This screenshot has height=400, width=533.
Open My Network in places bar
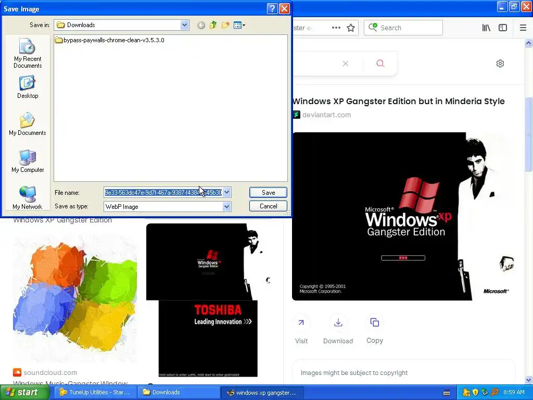tap(28, 197)
